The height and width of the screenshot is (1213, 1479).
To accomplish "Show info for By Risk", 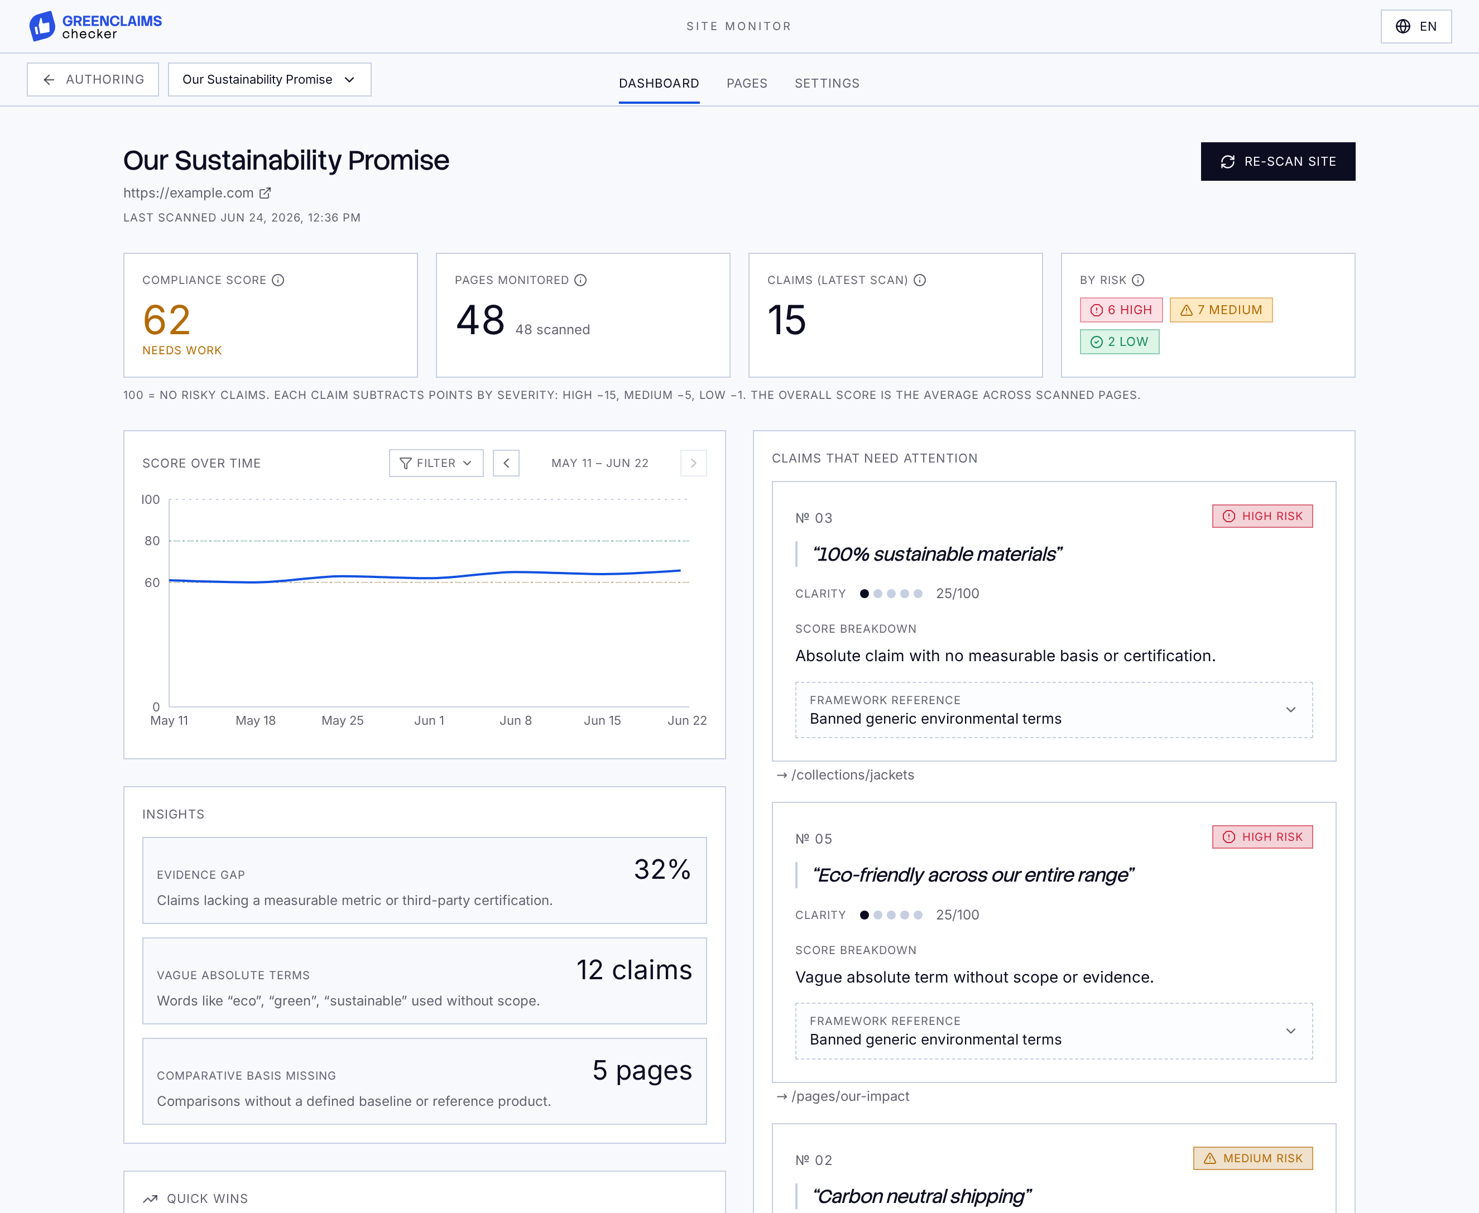I will click(x=1138, y=280).
